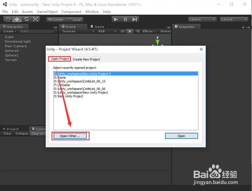
Task: Open the Window menu
Action: [x=92, y=12]
